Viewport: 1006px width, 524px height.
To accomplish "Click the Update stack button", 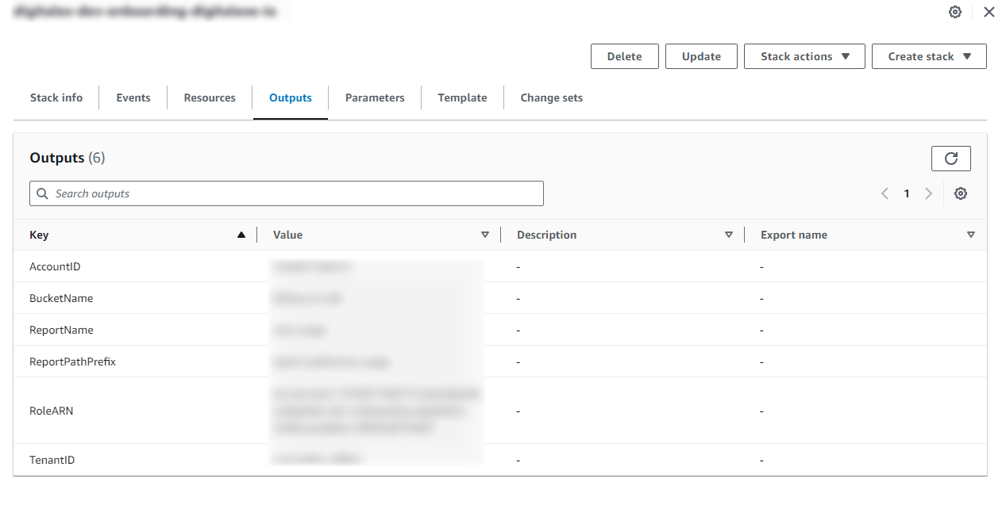I will [701, 56].
